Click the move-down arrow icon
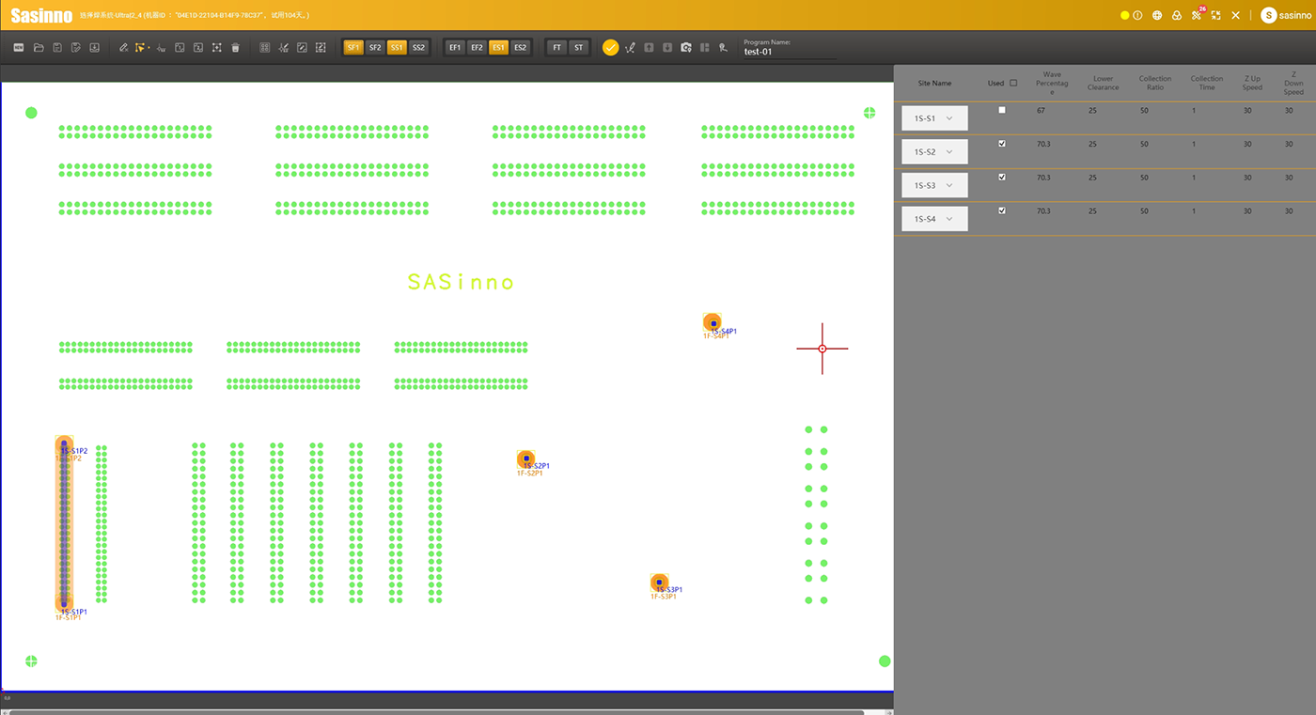The image size is (1316, 715). click(x=667, y=47)
